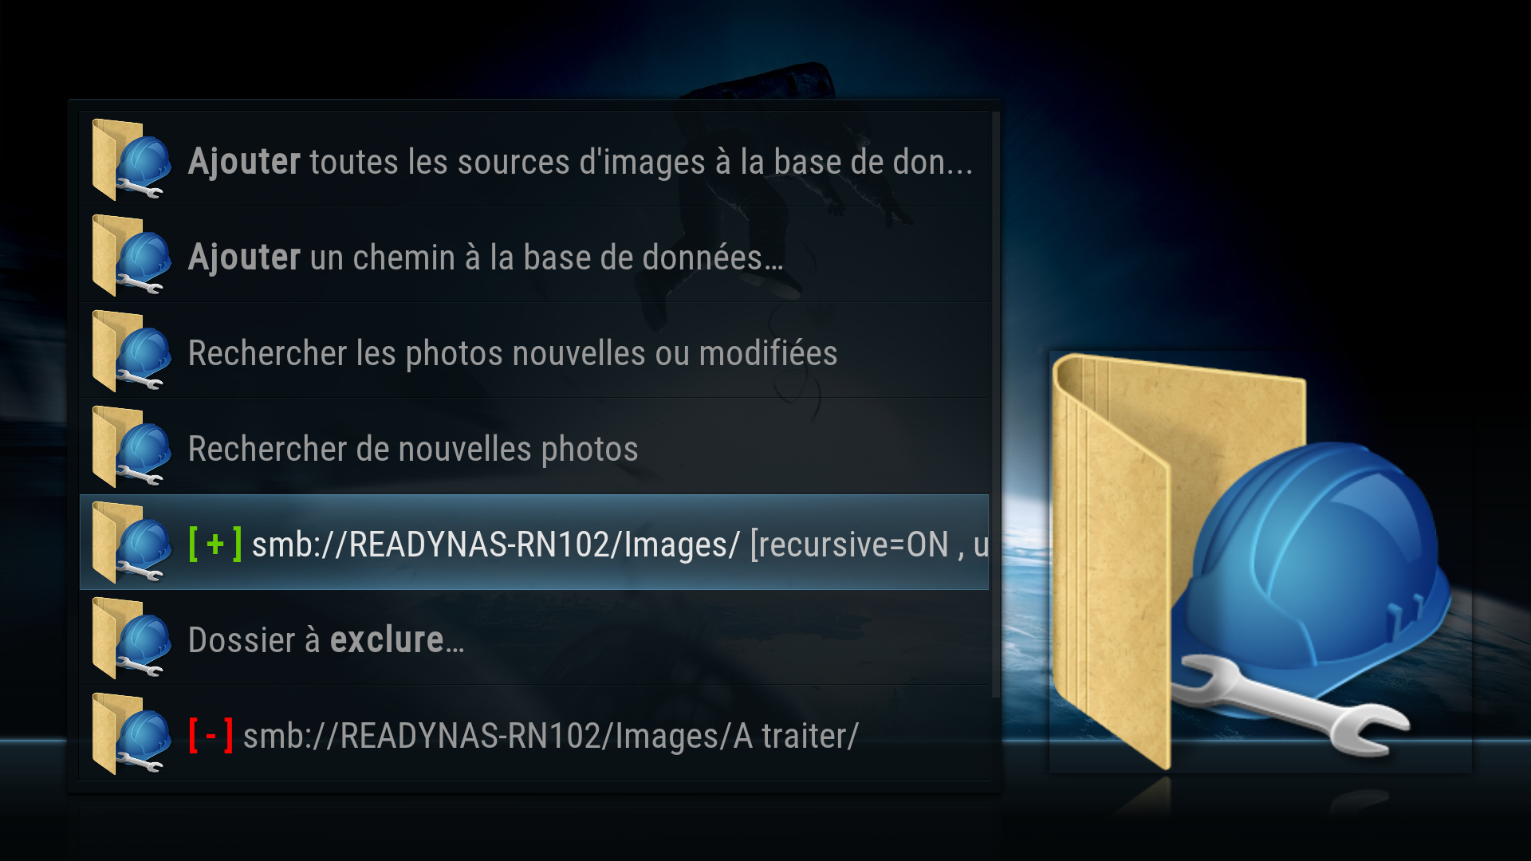Image resolution: width=1531 pixels, height=861 pixels.
Task: Click the list's vertical scrollbar
Action: point(995,405)
